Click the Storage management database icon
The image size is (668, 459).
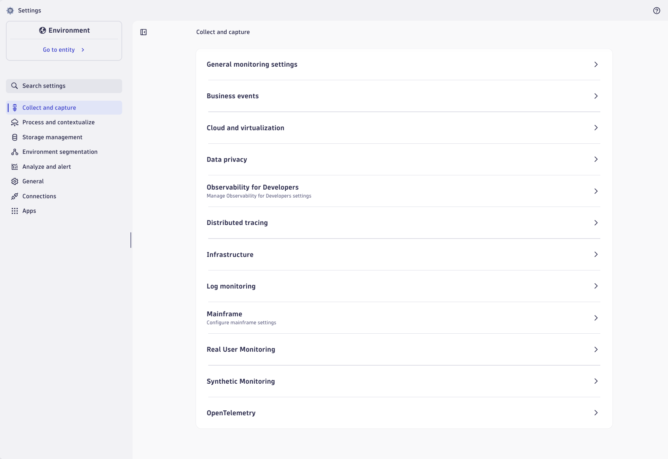click(x=15, y=137)
